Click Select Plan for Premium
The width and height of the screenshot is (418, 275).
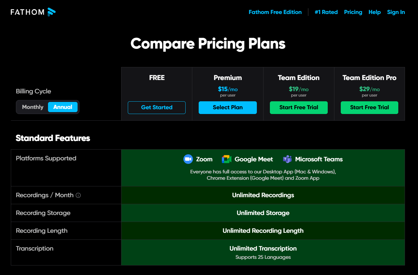tap(228, 107)
